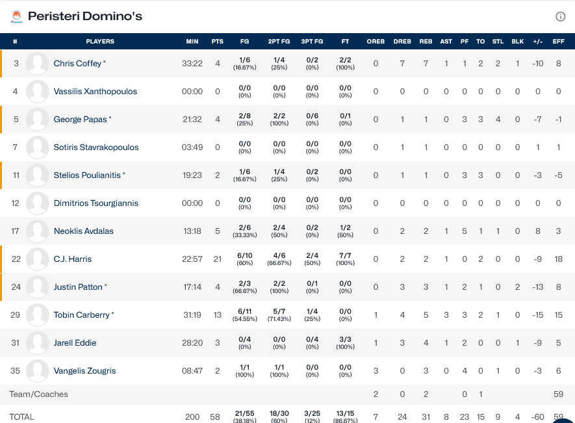Viewport: 575px width, 423px height.
Task: Click the REB column header
Action: pos(426,42)
